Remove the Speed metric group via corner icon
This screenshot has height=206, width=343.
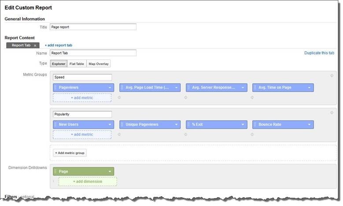[x=331, y=76]
